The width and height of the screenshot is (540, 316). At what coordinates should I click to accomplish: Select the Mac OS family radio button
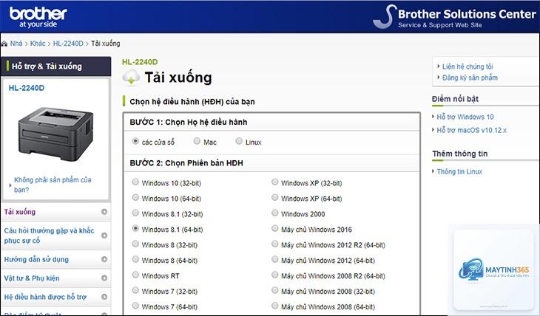pos(197,141)
